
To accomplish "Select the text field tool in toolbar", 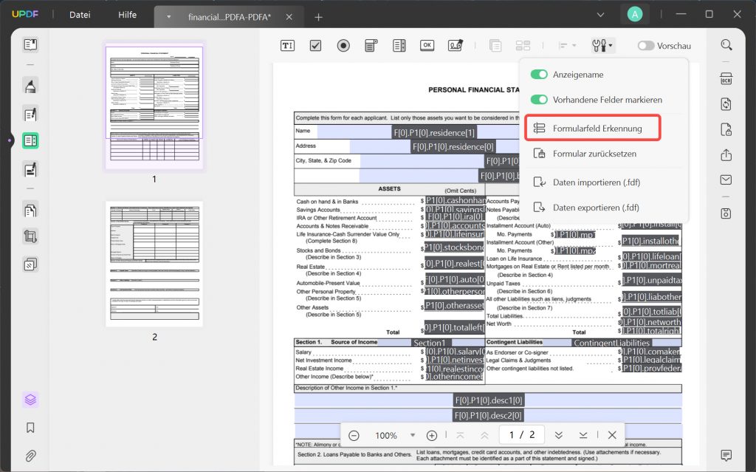I will pos(287,46).
